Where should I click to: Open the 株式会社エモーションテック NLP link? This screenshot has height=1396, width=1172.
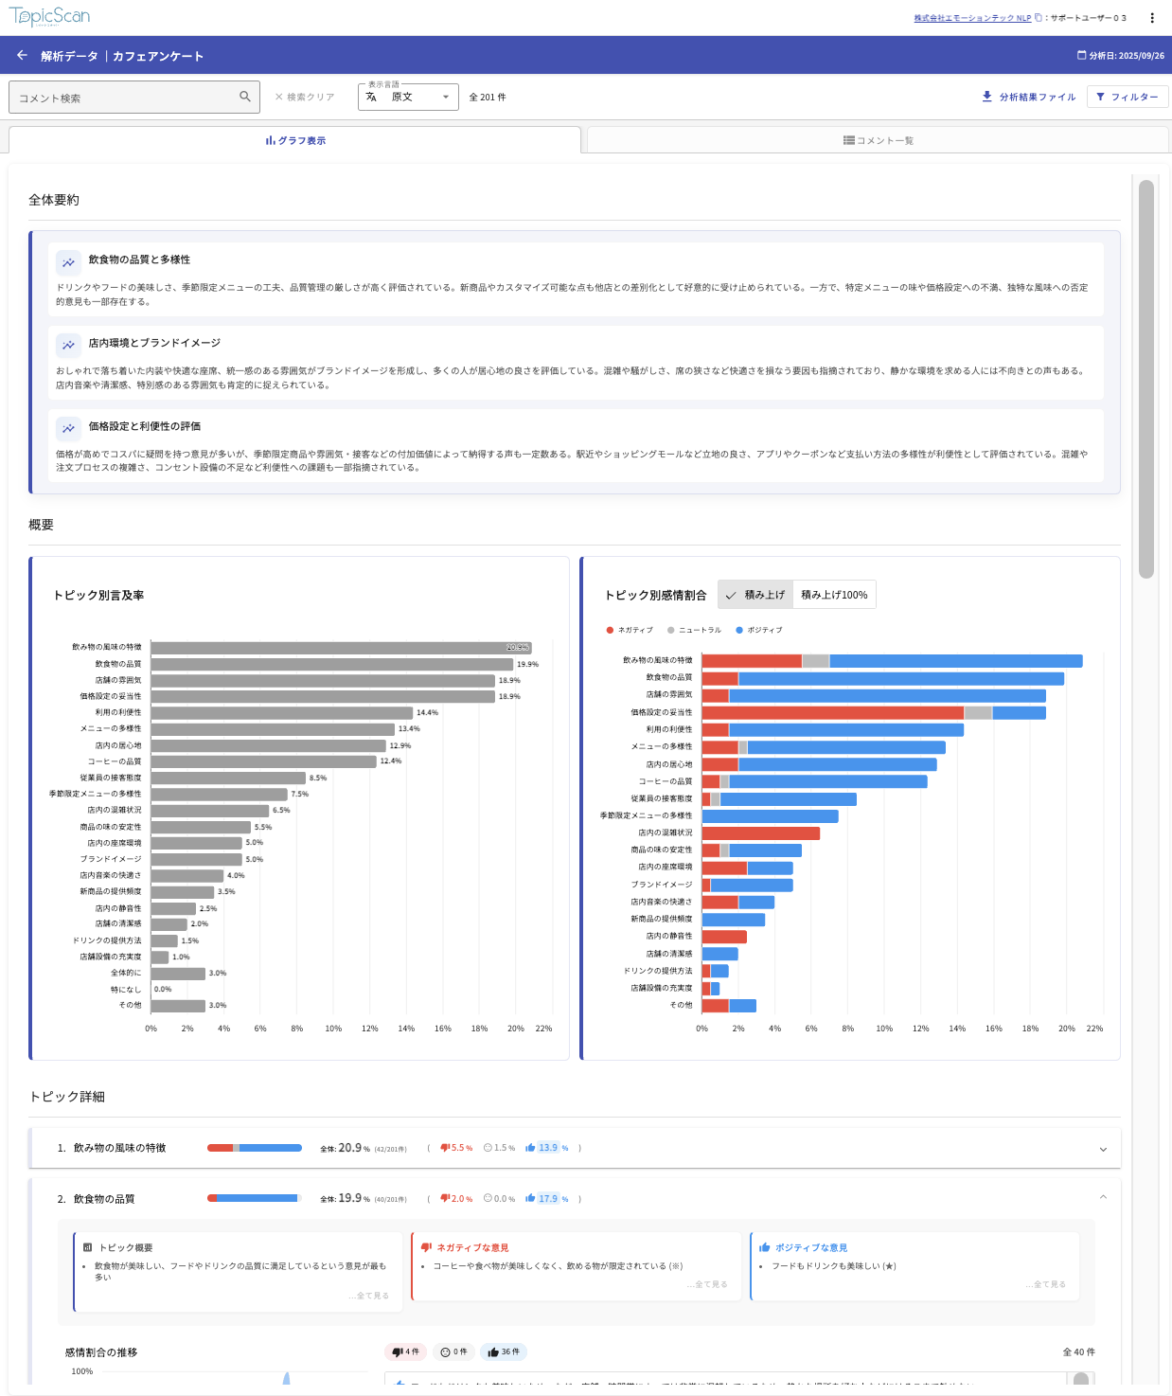(x=971, y=18)
